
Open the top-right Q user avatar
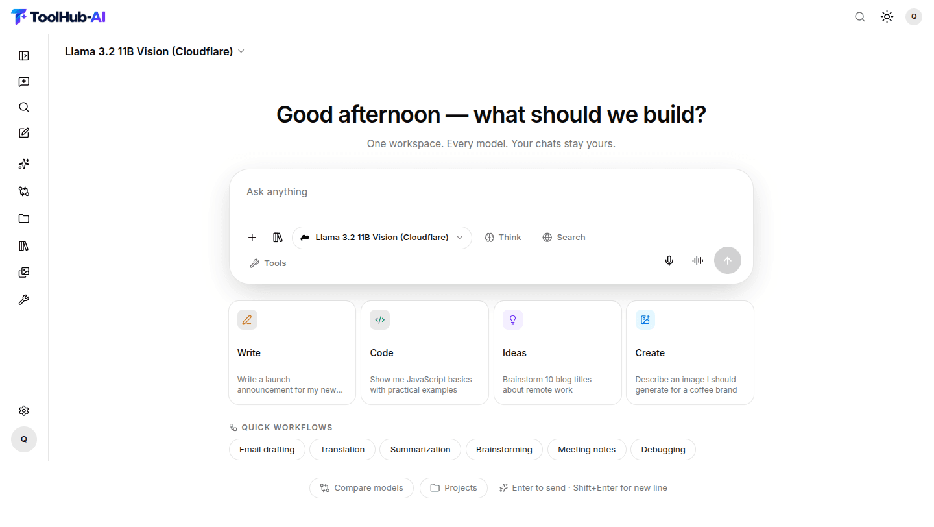tap(914, 17)
